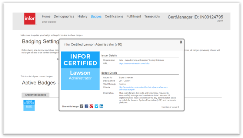The width and height of the screenshot is (243, 138).
Task: Click the Badge Details heading
Action: pos(109,73)
